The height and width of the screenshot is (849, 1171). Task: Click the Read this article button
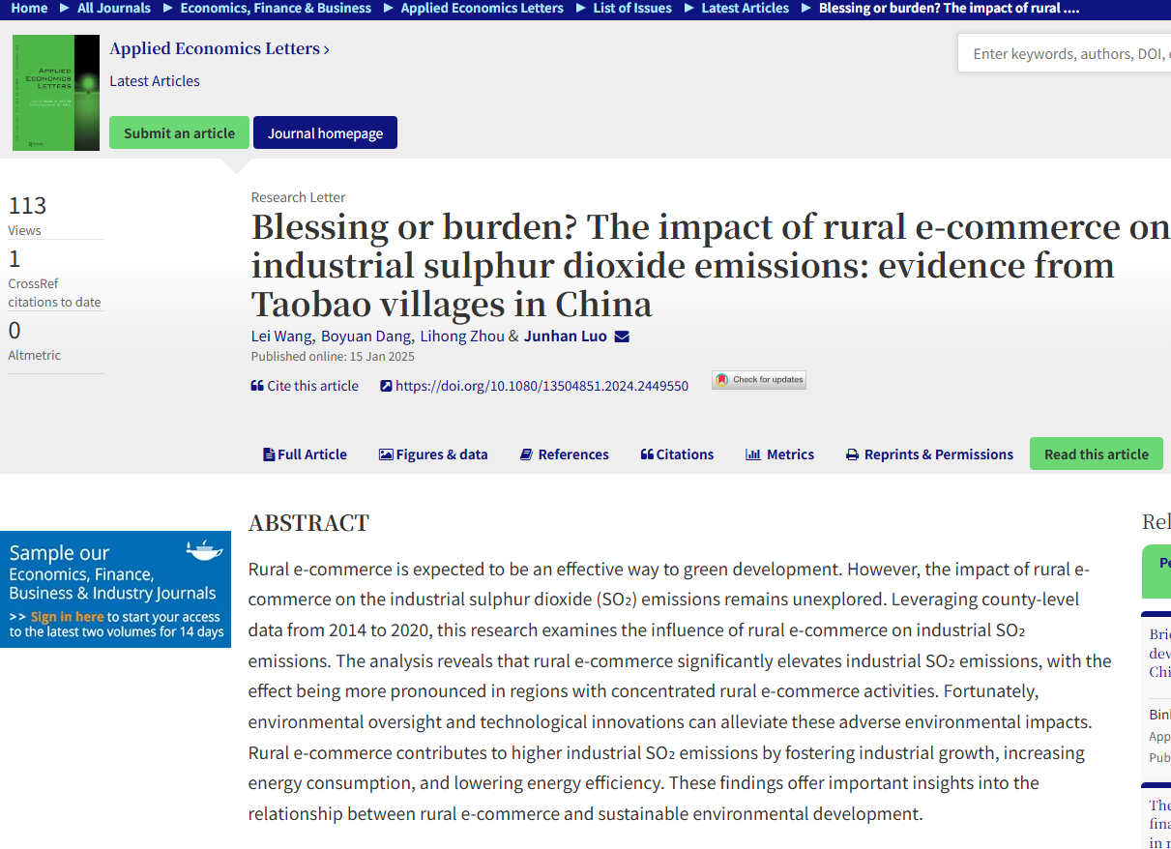click(1096, 454)
